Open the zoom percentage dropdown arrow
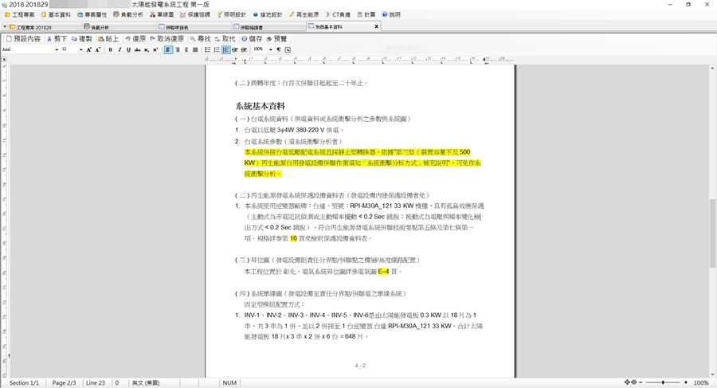717x388 pixels. [271, 50]
